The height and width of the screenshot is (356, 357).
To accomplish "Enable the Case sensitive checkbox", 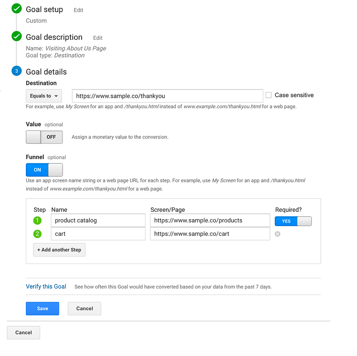I will 269,95.
